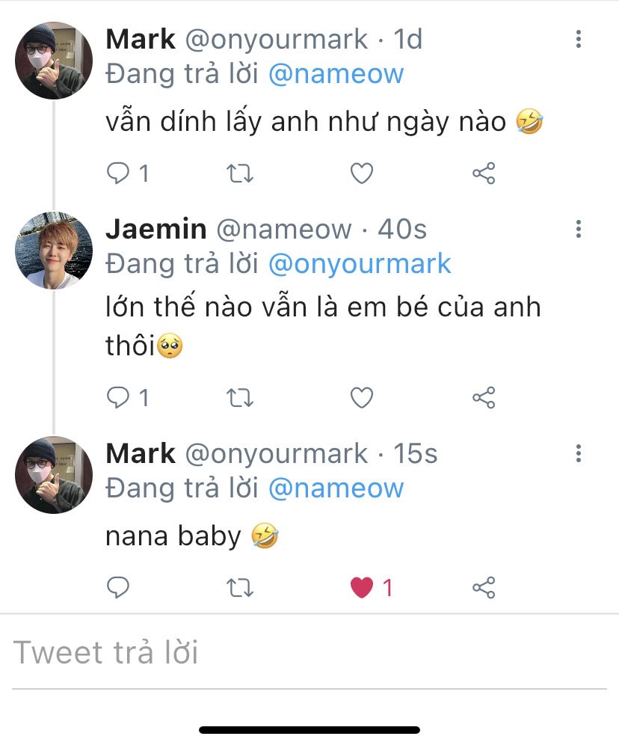Viewport: 619px width, 745px height.
Task: Open @onyourmark mention in Jaemin's reply
Action: point(360,263)
